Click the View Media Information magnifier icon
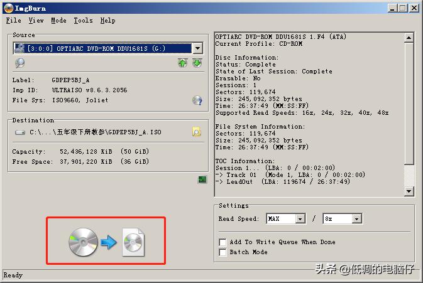 19,63
